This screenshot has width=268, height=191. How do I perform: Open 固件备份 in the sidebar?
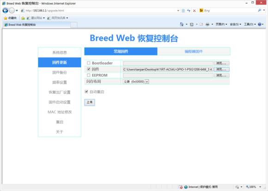pyautogui.click(x=60, y=72)
